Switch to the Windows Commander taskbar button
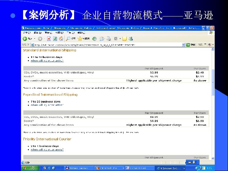228x171 pixels. click(79, 168)
